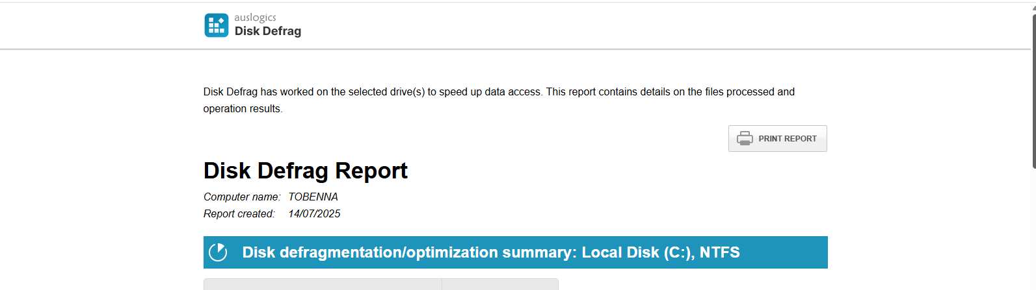Click the Auslogics Disk Defrag logo icon
The height and width of the screenshot is (290, 1036).
pyautogui.click(x=216, y=25)
